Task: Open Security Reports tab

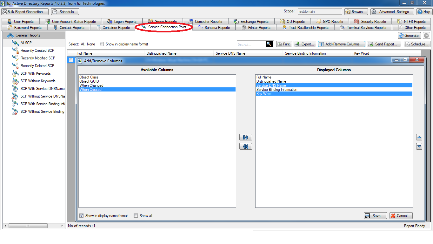Action: (x=370, y=22)
